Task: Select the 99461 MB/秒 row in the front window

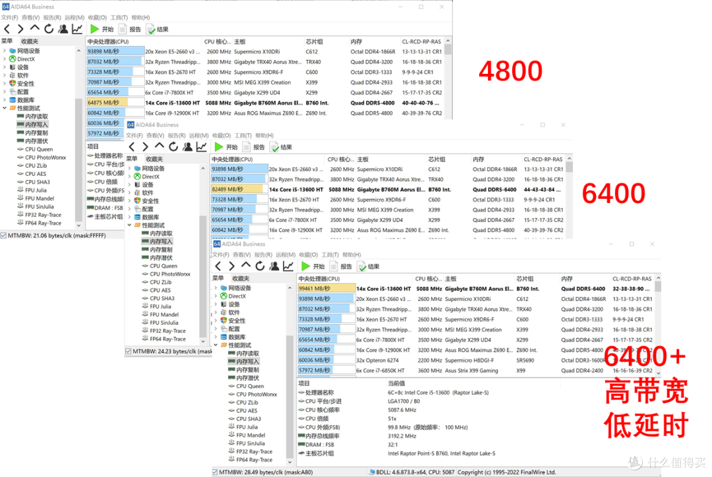Action: click(476, 288)
